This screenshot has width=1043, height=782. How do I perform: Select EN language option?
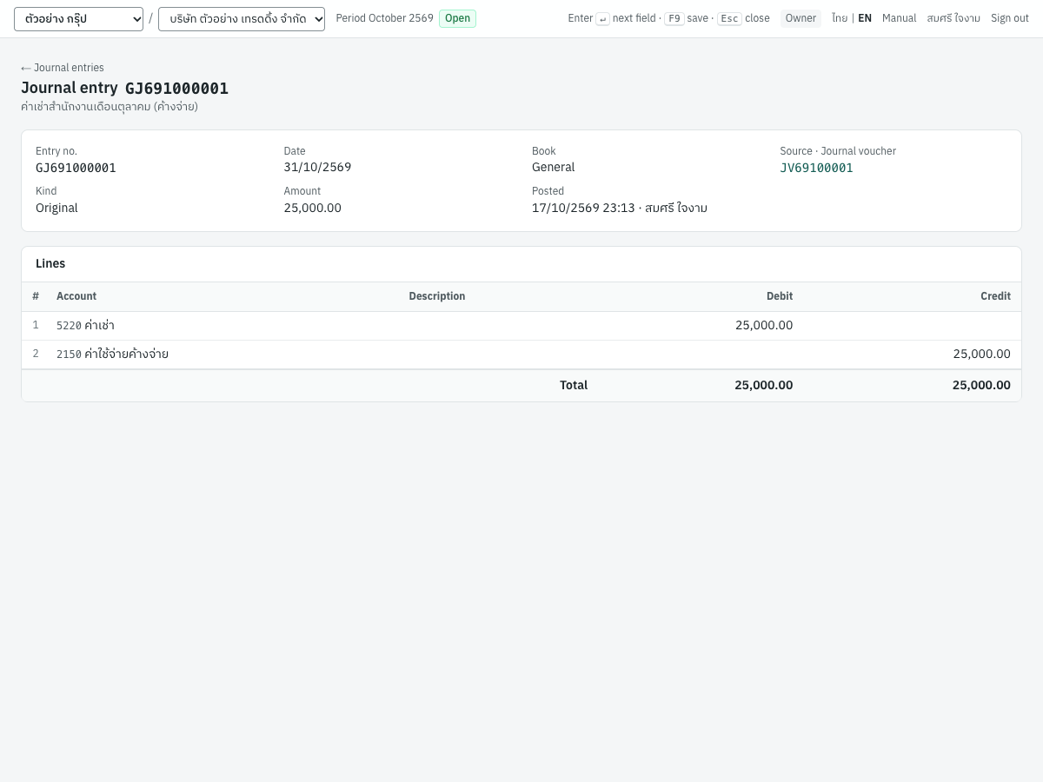(x=865, y=18)
